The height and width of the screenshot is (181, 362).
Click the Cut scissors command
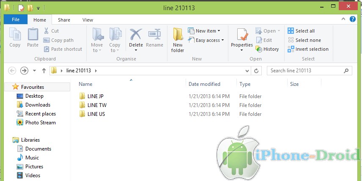[x=51, y=31]
